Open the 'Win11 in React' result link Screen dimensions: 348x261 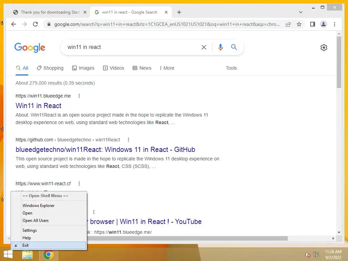tap(38, 106)
